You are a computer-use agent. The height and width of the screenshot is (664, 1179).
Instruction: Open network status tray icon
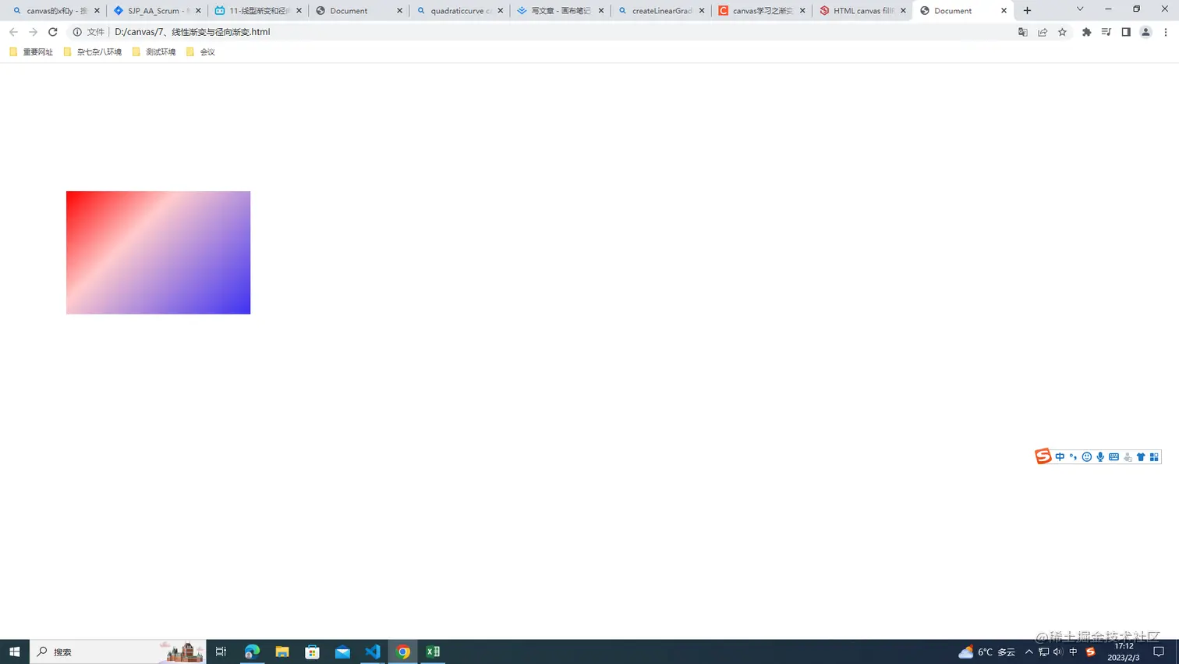1043,652
